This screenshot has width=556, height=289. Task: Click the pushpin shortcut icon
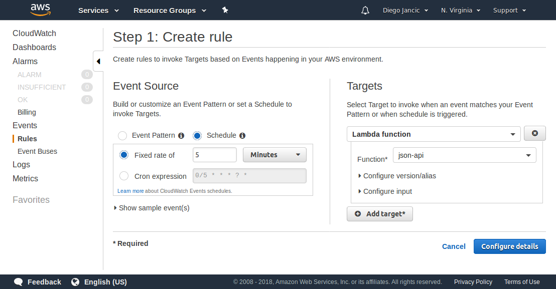point(225,10)
